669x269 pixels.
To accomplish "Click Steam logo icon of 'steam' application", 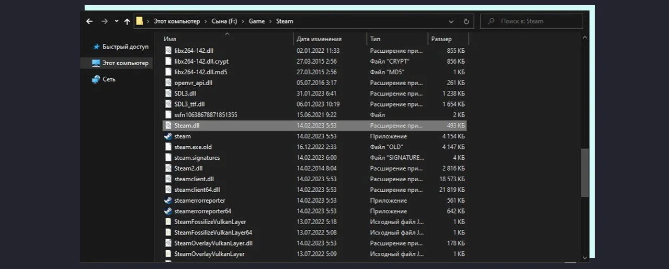I will pyautogui.click(x=168, y=136).
